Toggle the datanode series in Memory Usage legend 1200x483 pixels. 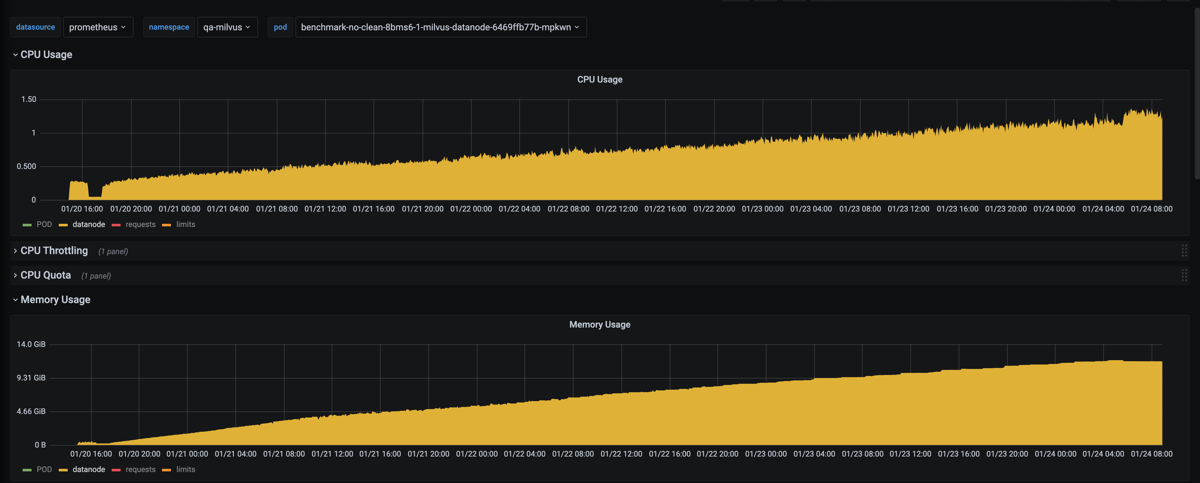pos(88,469)
